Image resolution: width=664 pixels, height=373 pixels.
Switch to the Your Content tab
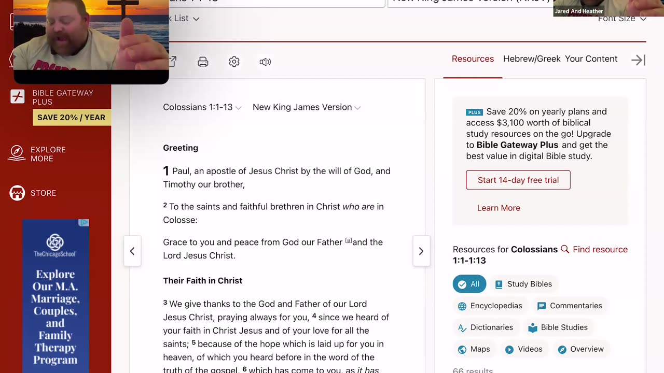(591, 59)
